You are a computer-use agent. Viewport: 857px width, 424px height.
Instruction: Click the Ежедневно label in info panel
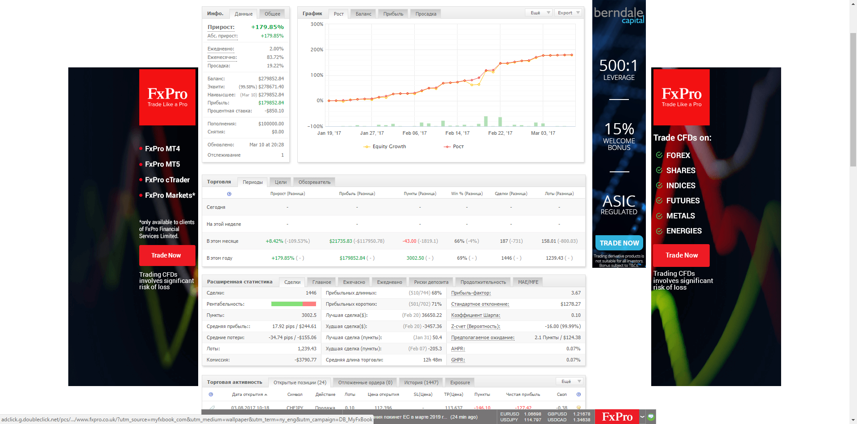(221, 49)
